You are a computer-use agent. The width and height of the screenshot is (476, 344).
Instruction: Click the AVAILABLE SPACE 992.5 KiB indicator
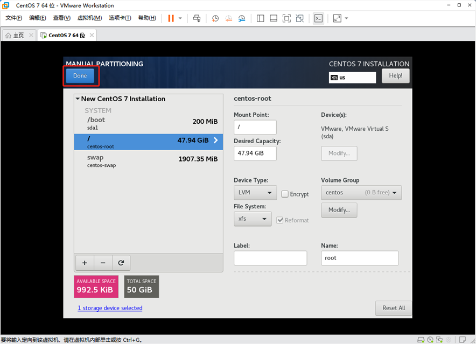(96, 286)
